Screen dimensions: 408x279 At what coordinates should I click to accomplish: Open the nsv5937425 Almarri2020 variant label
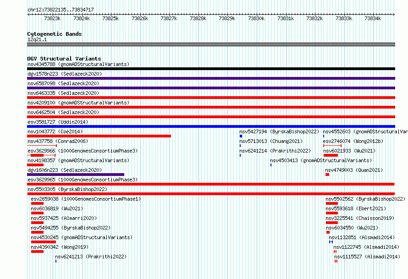tap(64, 218)
